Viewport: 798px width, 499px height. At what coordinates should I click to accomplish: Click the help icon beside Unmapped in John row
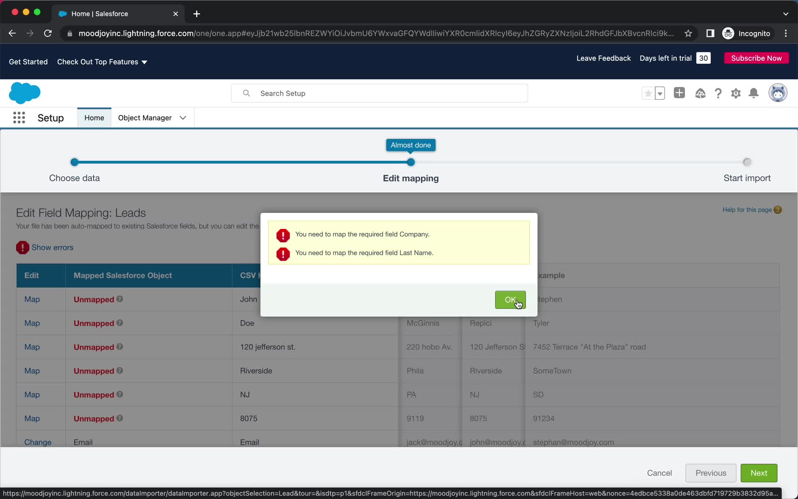[120, 299]
